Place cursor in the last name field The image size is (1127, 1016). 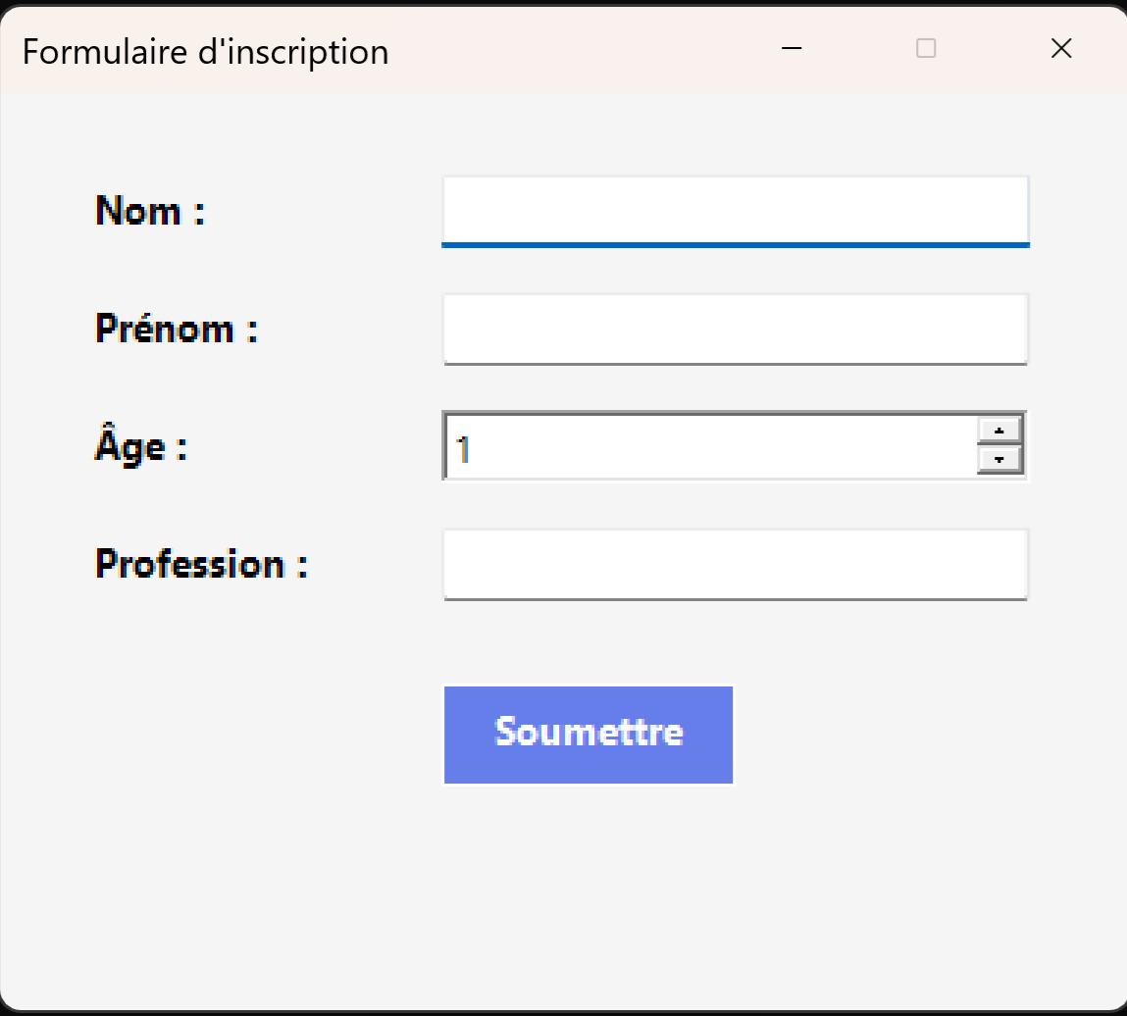[735, 209]
